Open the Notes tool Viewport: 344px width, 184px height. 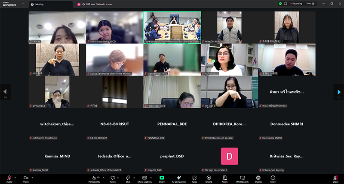[224, 178]
